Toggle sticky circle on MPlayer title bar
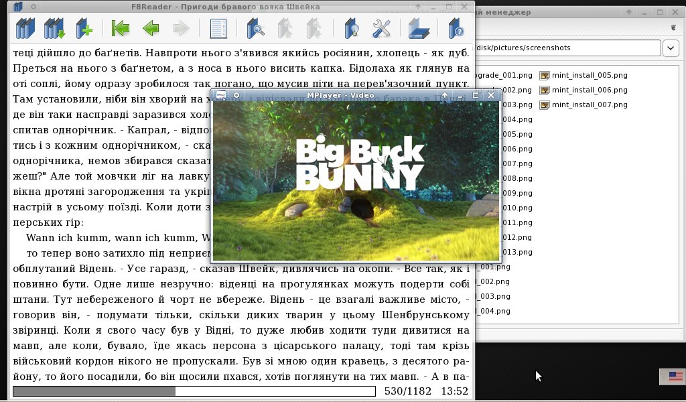Screen dimensions: 686x402 236,95
